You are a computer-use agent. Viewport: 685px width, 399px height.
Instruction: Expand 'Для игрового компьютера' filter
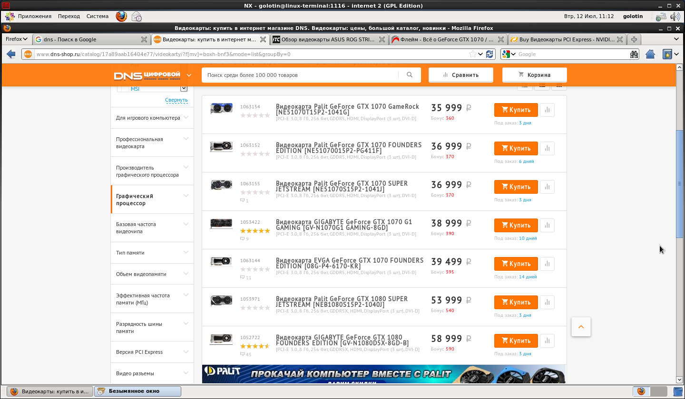coord(186,117)
